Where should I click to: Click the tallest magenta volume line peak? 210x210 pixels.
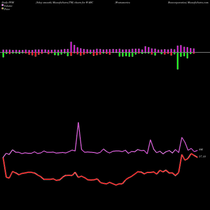(78, 123)
